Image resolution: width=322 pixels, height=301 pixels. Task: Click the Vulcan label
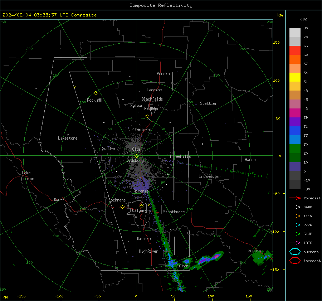[x=182, y=266]
